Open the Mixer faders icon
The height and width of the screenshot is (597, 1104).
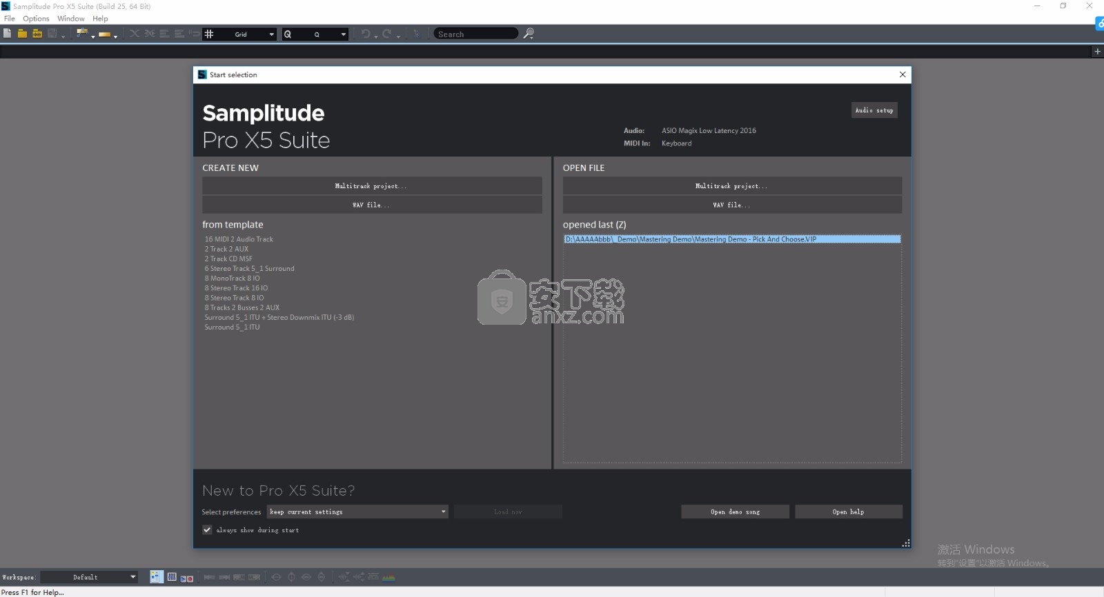tap(172, 577)
